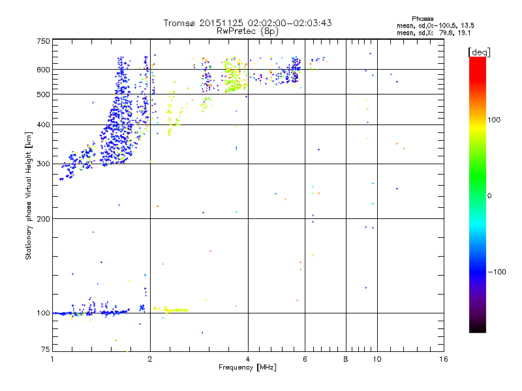Click the y-axis tick label '750'
Viewport: 522px width, 391px height.
click(x=43, y=41)
